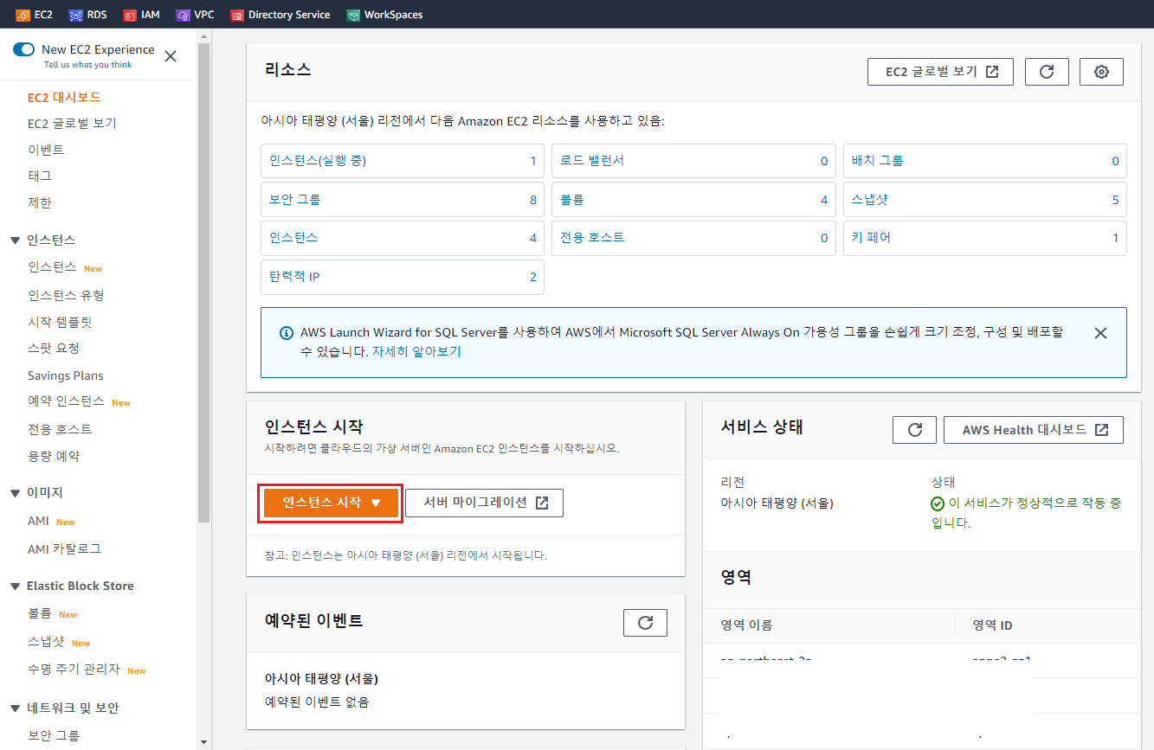Open 배치 그룹 resource card

985,161
